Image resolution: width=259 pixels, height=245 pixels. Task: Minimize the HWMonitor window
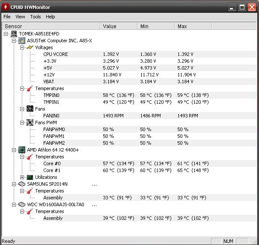click(232, 7)
